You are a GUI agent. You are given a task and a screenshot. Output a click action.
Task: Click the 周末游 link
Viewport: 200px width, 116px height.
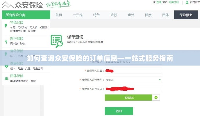coord(14,43)
